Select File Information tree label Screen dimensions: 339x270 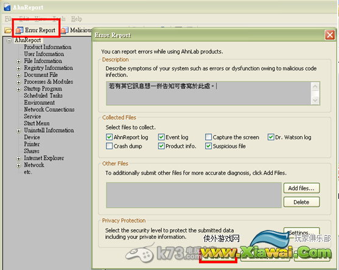[x=43, y=61]
